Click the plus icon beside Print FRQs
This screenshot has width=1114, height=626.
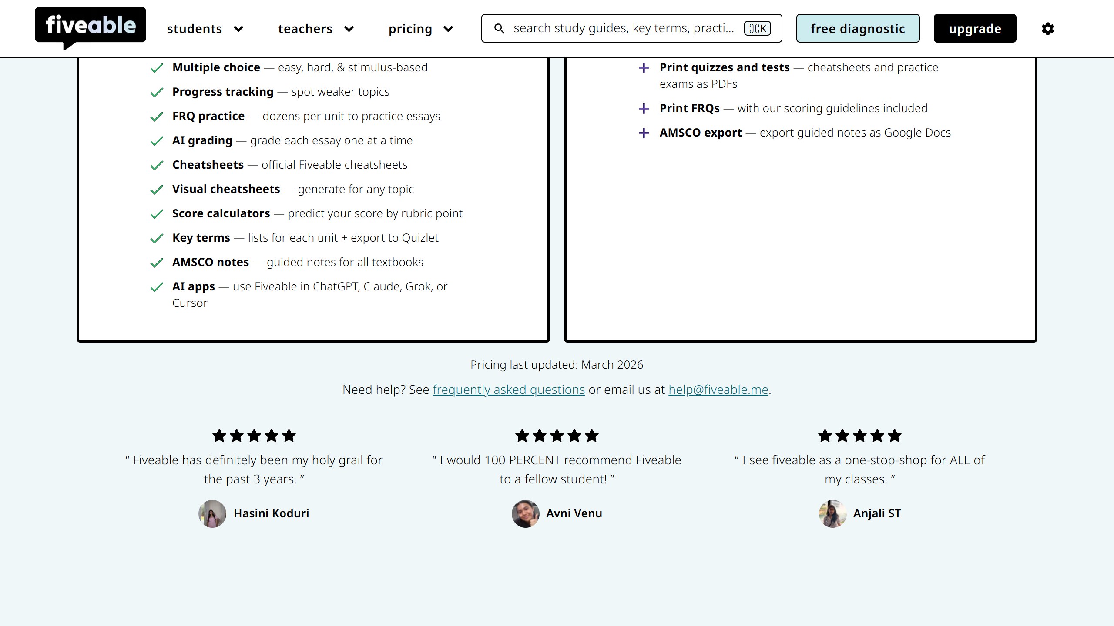[644, 109]
